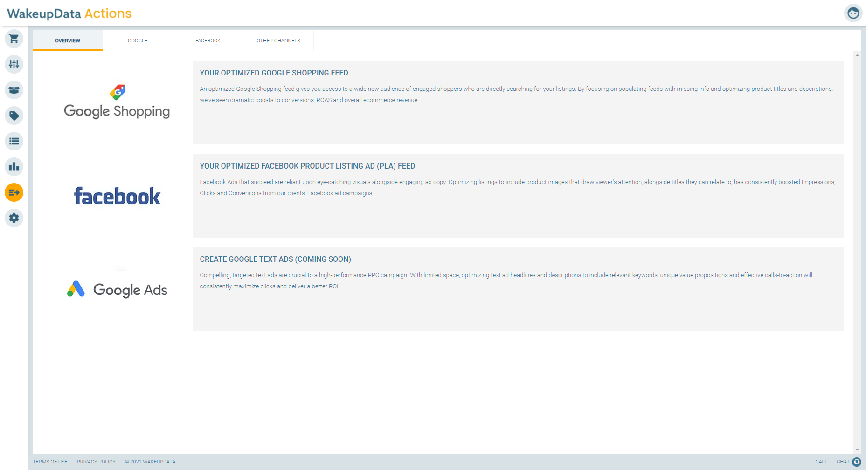Open the bar chart analytics sidebar icon
The height and width of the screenshot is (470, 866).
14,167
